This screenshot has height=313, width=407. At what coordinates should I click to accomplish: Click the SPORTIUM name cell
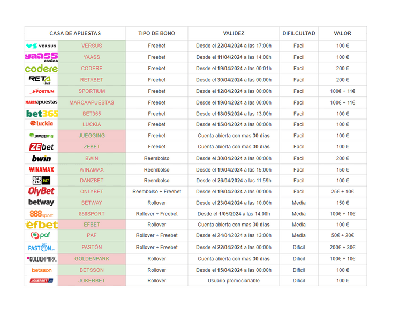92,91
